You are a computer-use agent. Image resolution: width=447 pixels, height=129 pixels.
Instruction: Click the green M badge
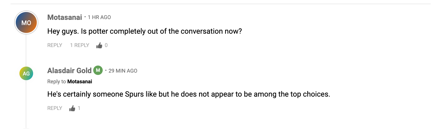point(98,70)
